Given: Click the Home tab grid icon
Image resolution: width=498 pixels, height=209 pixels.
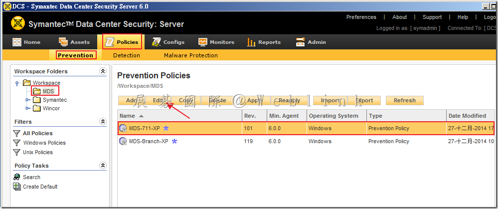Looking at the screenshot, I should click(x=17, y=42).
